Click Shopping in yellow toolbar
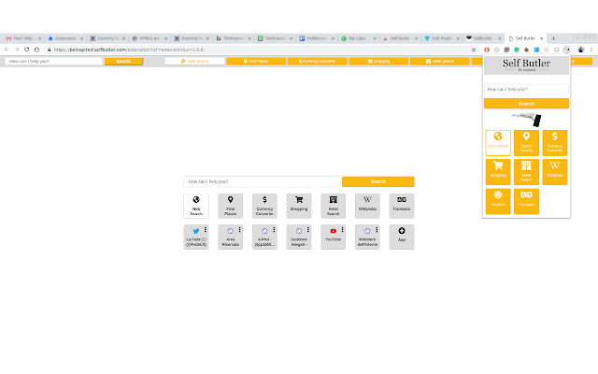 (x=378, y=61)
